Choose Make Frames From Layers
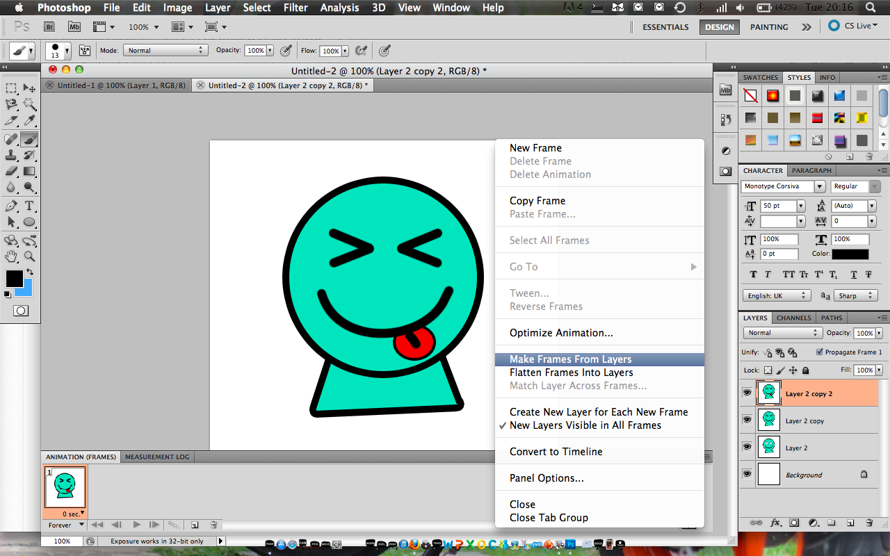Screen dimensions: 890x556 570,359
